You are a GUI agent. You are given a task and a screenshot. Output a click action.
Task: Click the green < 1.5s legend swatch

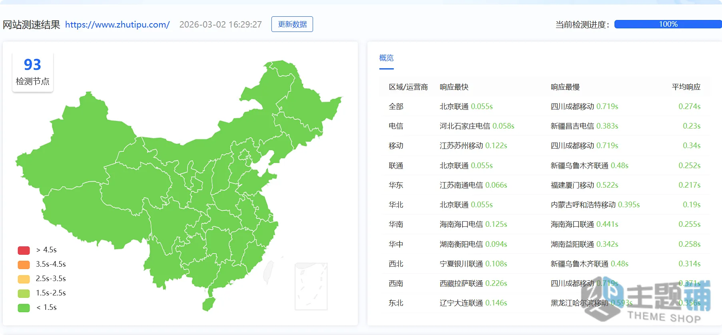point(24,307)
